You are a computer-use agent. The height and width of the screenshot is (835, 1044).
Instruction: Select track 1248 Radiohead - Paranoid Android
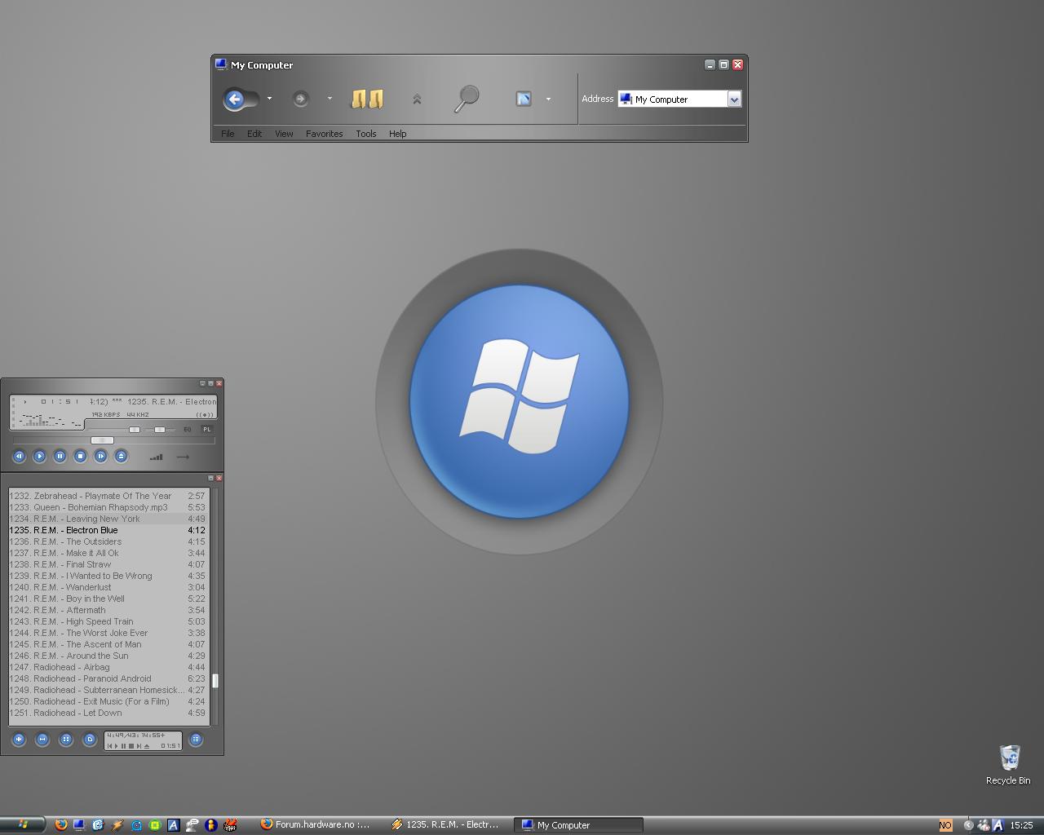click(x=109, y=678)
